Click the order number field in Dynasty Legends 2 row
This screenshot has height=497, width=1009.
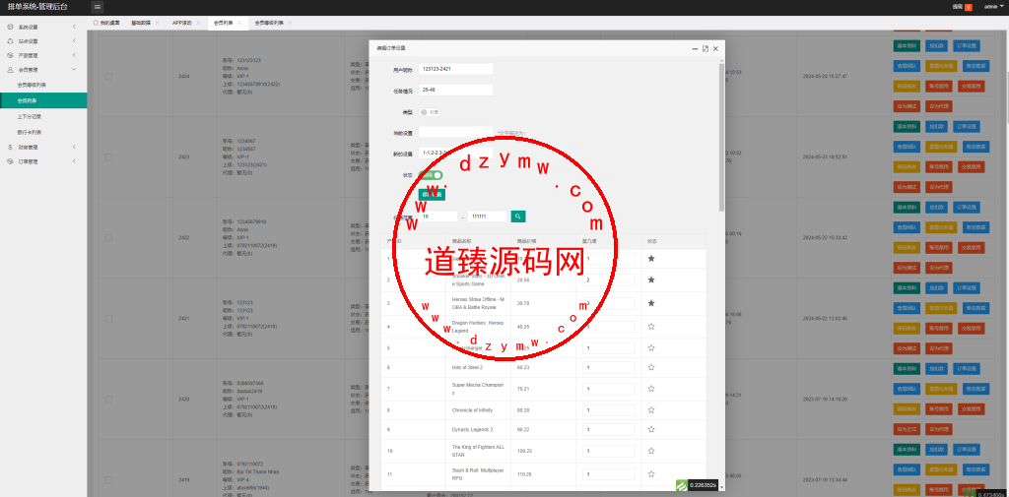pos(609,429)
